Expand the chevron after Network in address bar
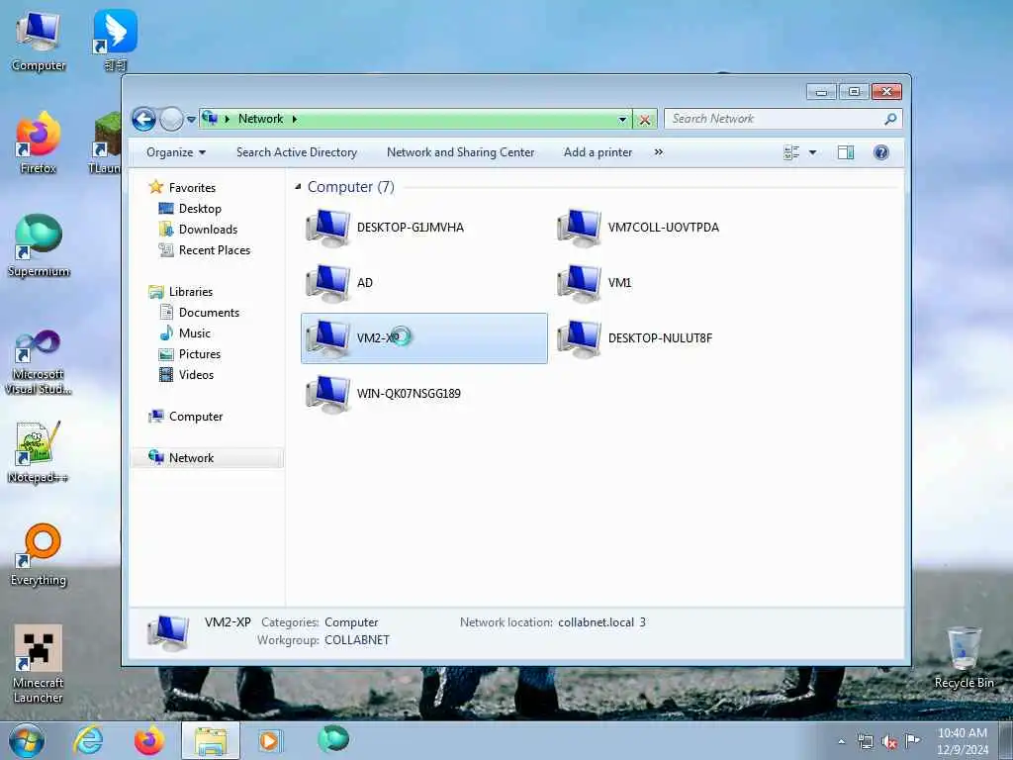Image resolution: width=1013 pixels, height=760 pixels. 295,119
